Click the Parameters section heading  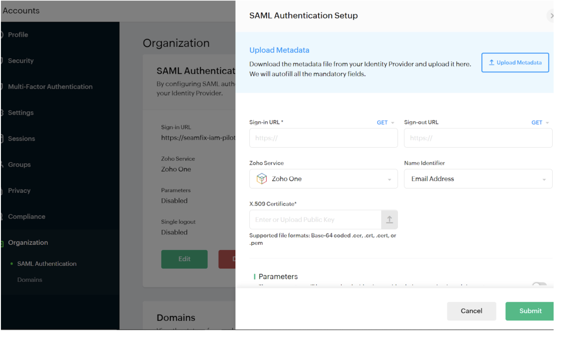coord(278,276)
